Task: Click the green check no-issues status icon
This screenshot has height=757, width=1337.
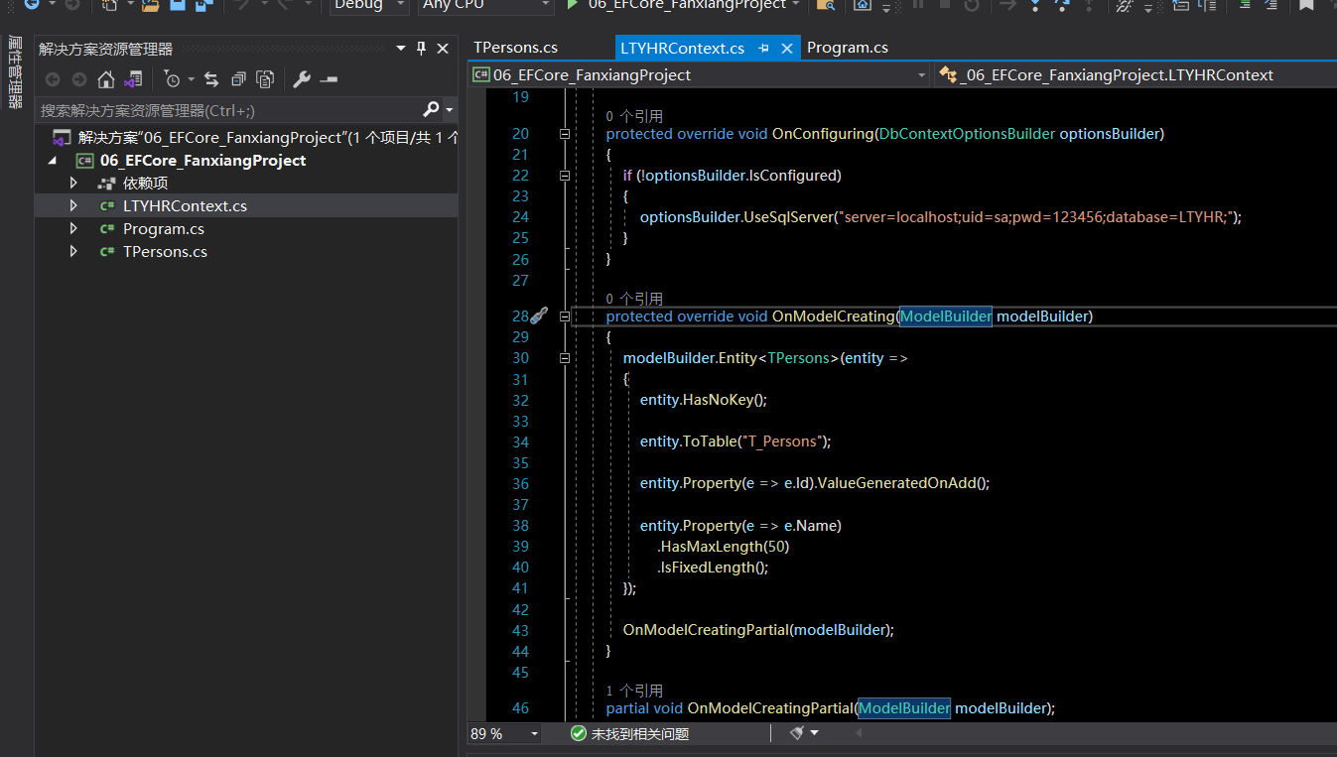Action: click(579, 733)
